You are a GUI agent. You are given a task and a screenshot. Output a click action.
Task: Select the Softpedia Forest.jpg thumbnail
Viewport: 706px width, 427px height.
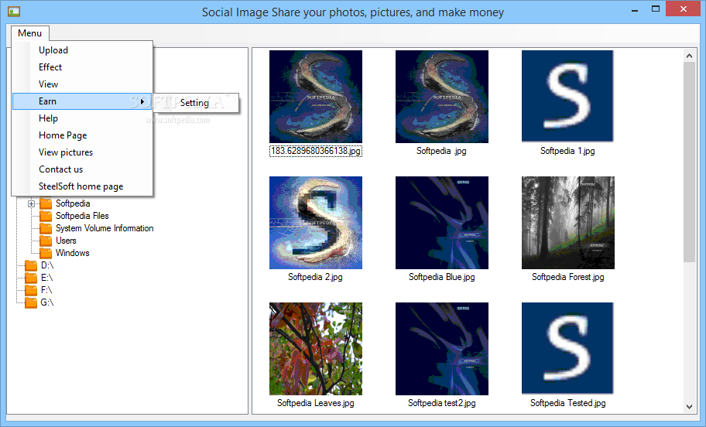tap(567, 223)
